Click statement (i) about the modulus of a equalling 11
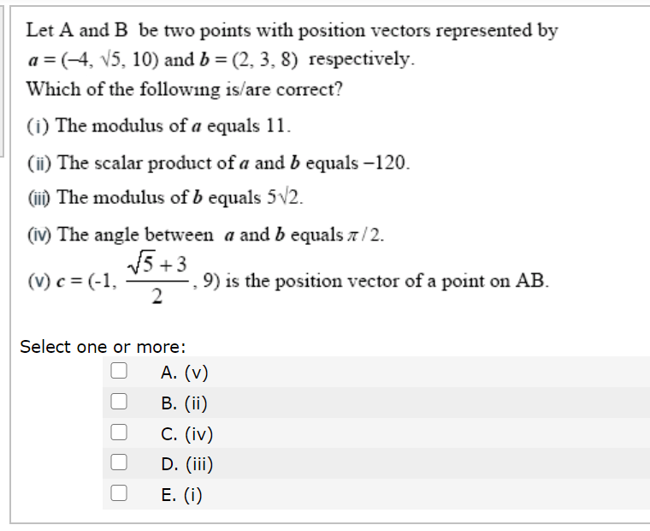Image resolution: width=650 pixels, height=531 pixels. pos(159,126)
